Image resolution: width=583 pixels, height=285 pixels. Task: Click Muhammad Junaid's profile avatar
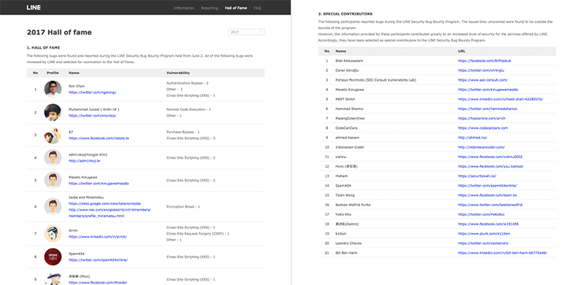[x=52, y=112]
